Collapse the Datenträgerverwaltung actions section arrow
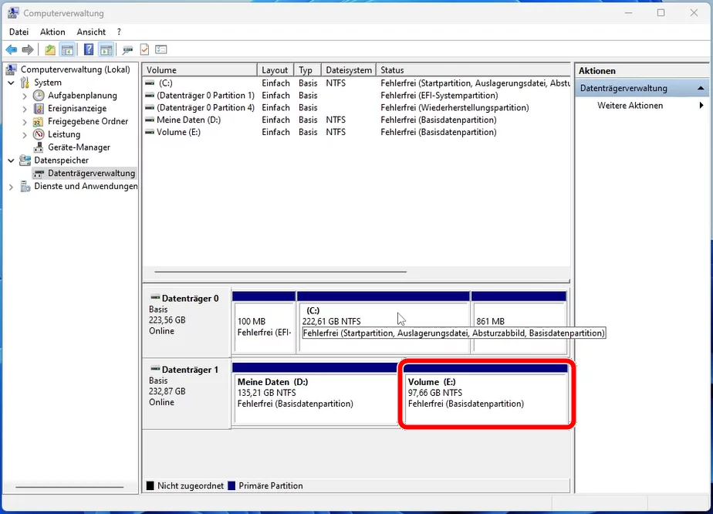 click(x=701, y=88)
